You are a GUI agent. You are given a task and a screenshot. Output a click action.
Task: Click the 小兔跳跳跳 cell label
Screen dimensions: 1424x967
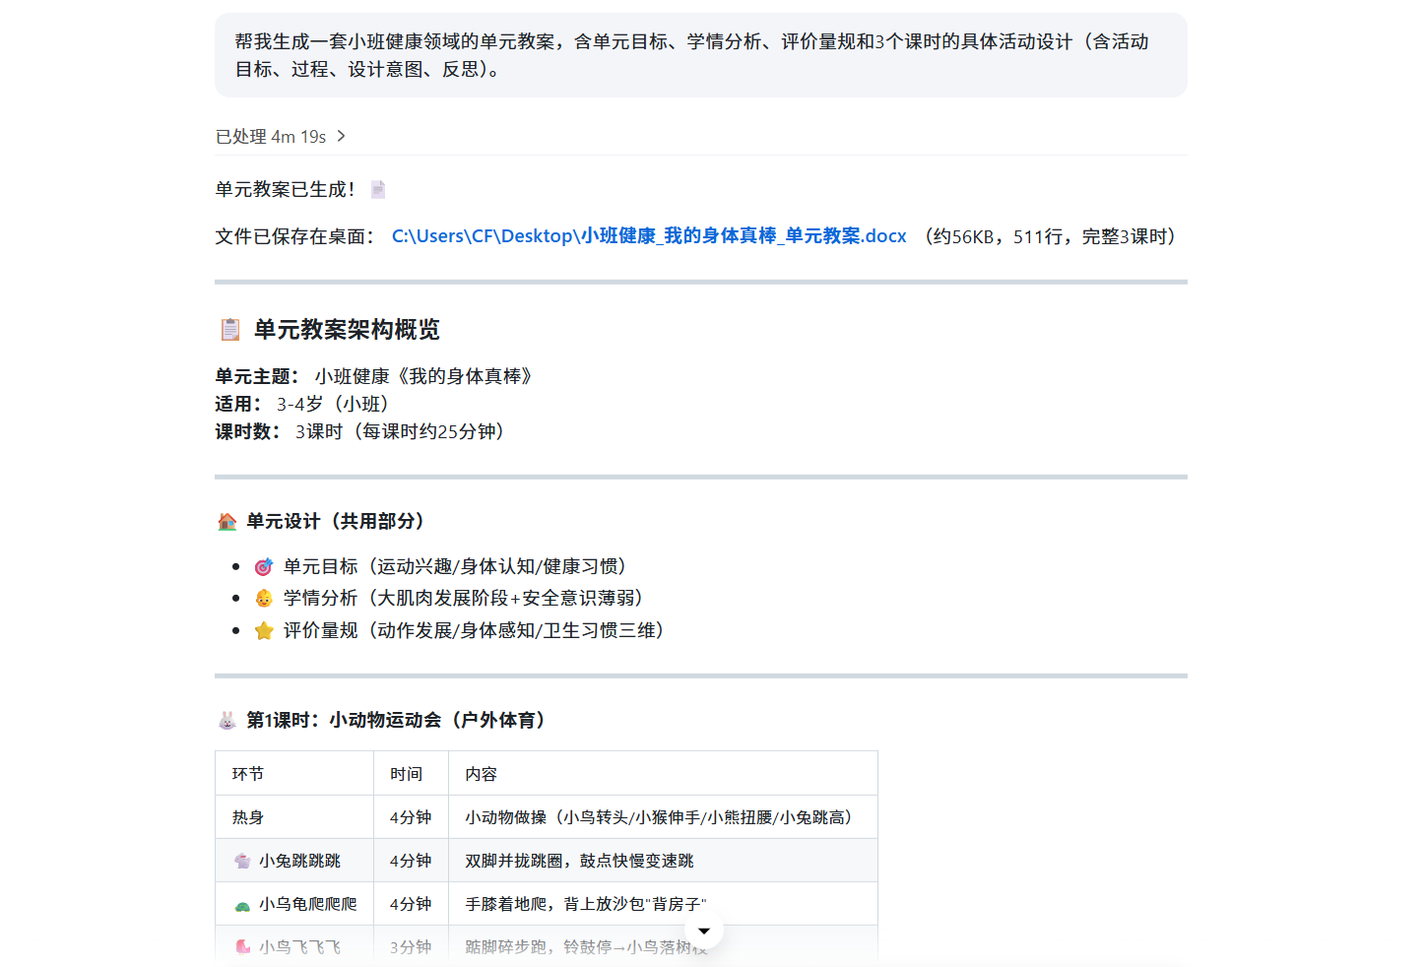click(x=299, y=861)
